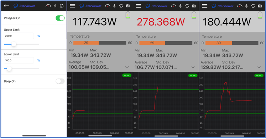
Task: Tap Go live button on 180.444W graph
Action: click(x=259, y=76)
